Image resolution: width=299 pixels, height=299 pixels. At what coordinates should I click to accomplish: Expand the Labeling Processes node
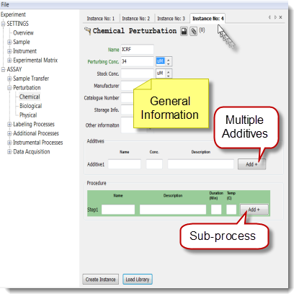click(9, 124)
